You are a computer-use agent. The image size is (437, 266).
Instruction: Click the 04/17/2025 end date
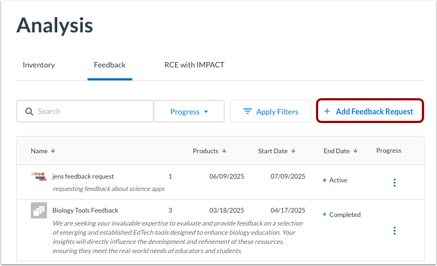pos(288,210)
